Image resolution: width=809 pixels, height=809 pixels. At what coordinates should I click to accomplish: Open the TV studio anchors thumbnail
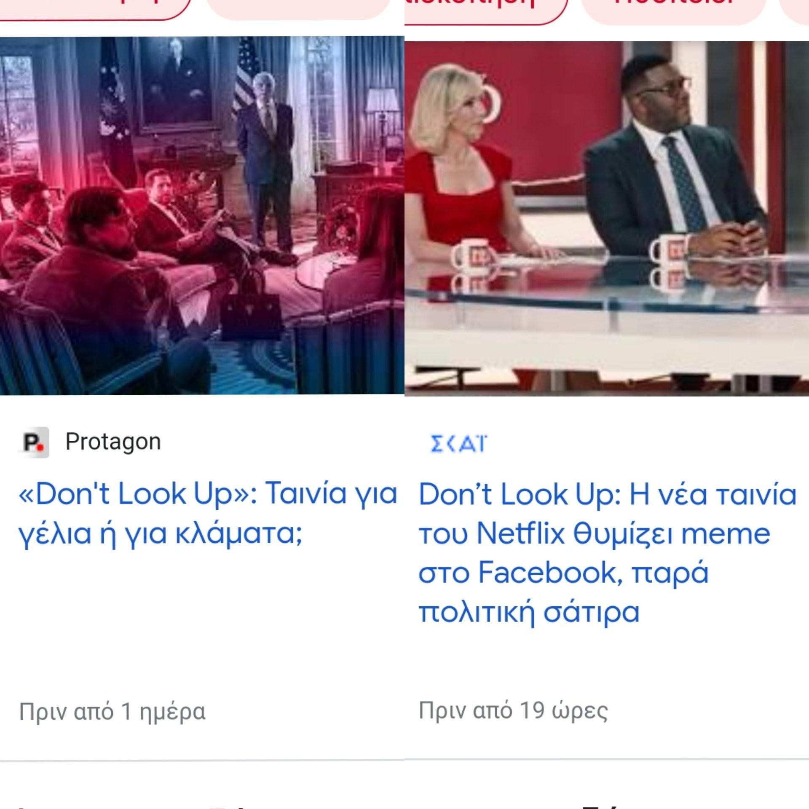607,218
